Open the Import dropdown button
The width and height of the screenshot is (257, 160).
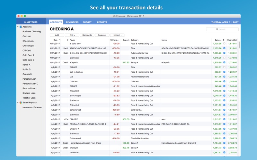[x=117, y=35]
